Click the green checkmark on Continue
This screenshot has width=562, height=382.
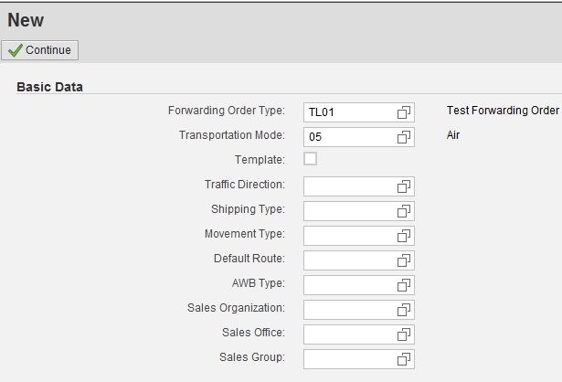[15, 50]
